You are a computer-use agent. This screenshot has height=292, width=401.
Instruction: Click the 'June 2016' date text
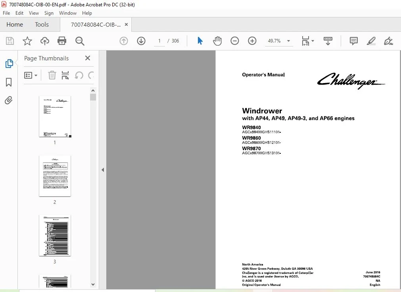pyautogui.click(x=373, y=272)
